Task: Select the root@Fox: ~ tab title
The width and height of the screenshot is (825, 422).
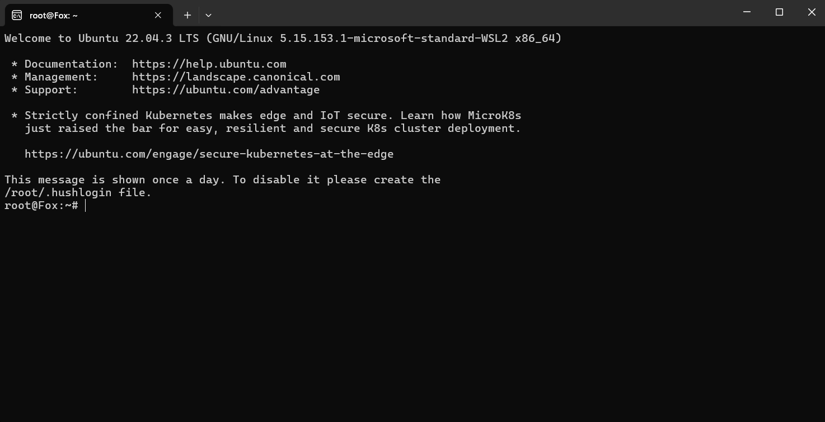Action: click(54, 16)
